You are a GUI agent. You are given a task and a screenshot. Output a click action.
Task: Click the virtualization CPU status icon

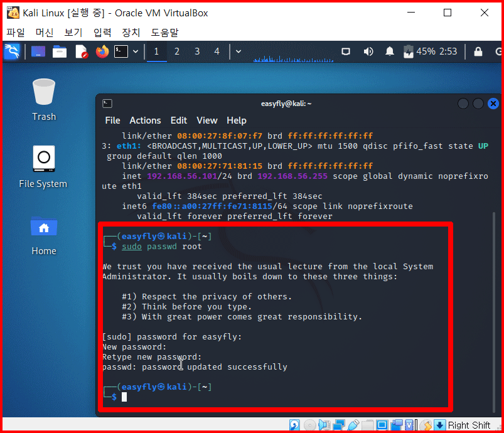click(410, 425)
